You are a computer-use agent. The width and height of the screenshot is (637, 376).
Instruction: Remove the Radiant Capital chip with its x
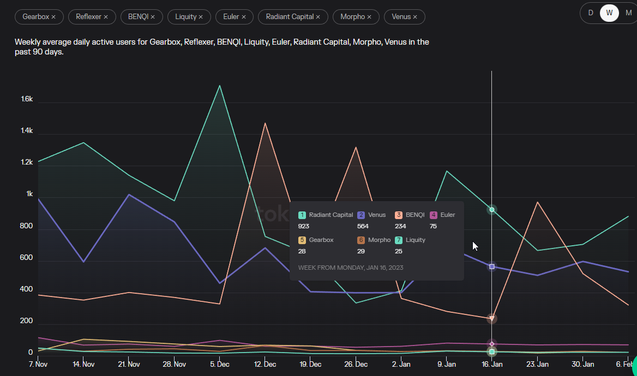pyautogui.click(x=318, y=17)
